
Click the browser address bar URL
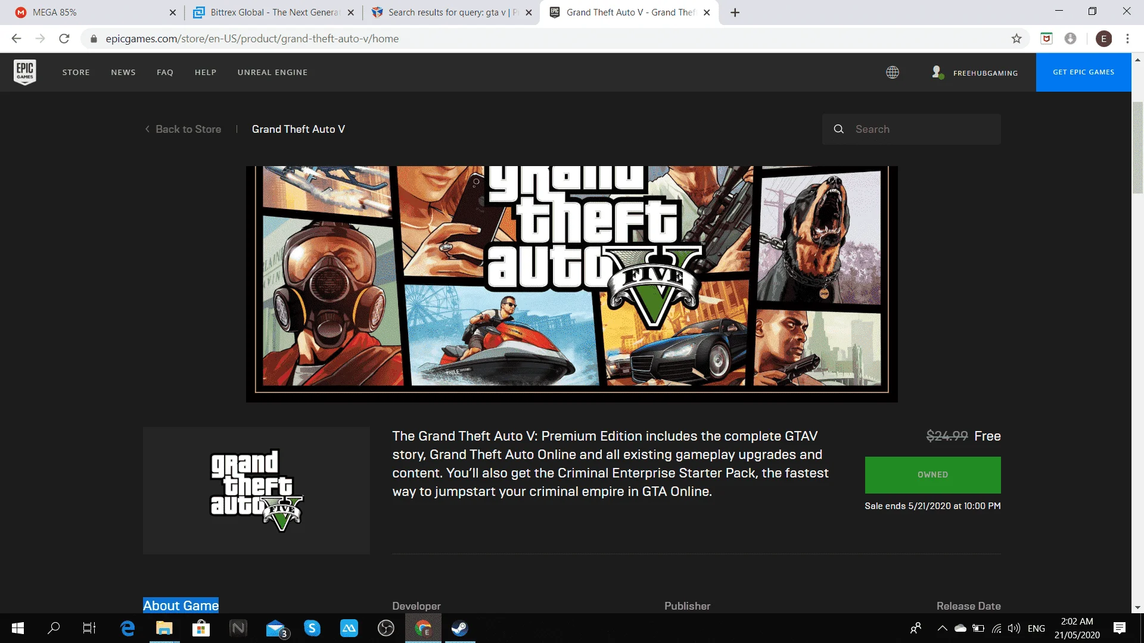[x=252, y=39]
